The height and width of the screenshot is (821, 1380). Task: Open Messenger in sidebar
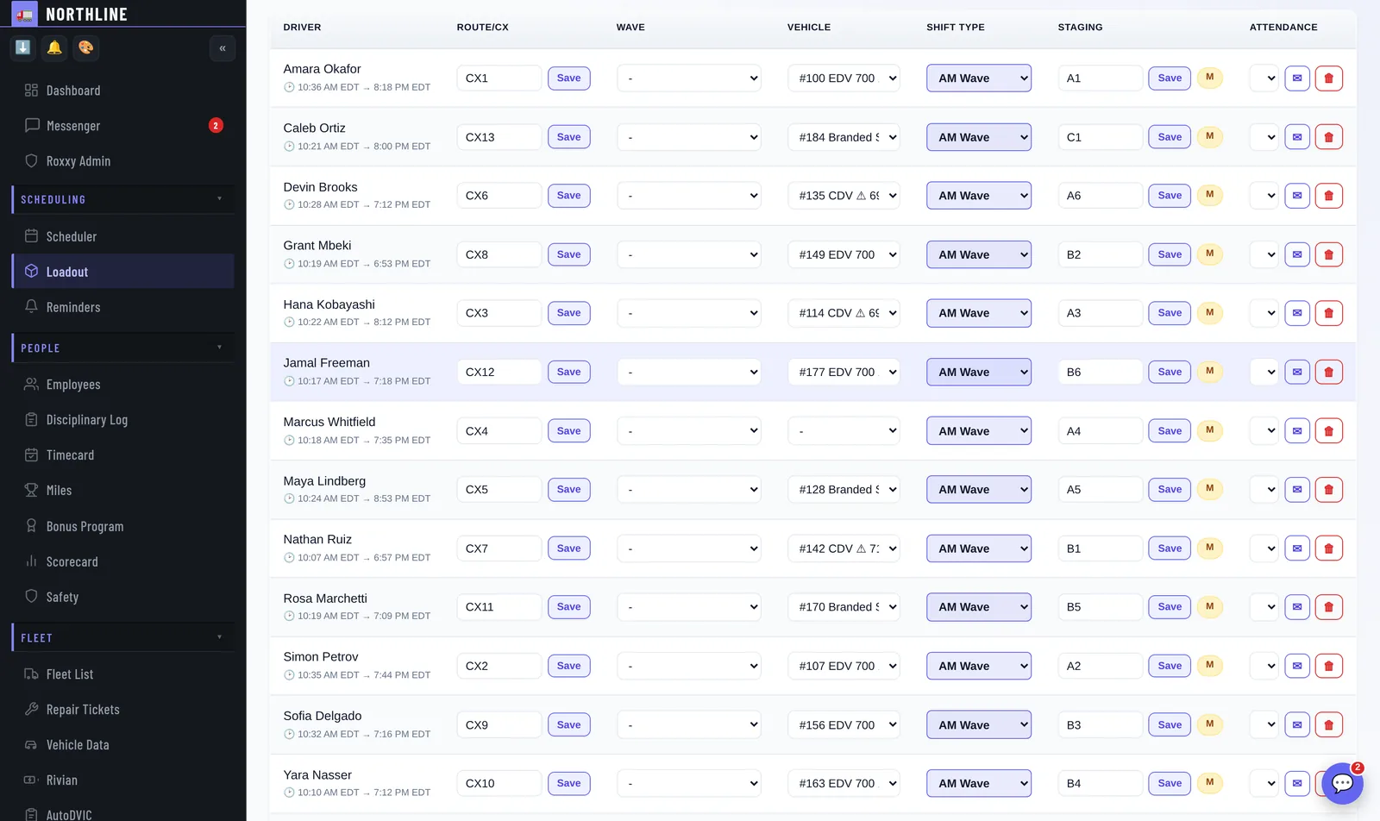122,126
